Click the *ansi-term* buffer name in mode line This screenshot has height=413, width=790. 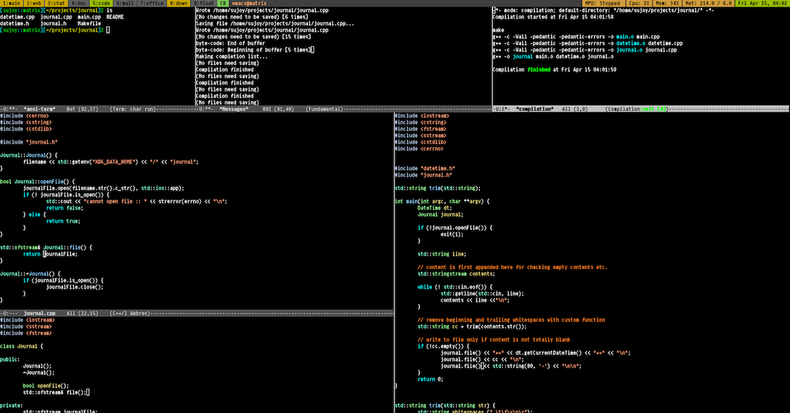click(x=39, y=109)
